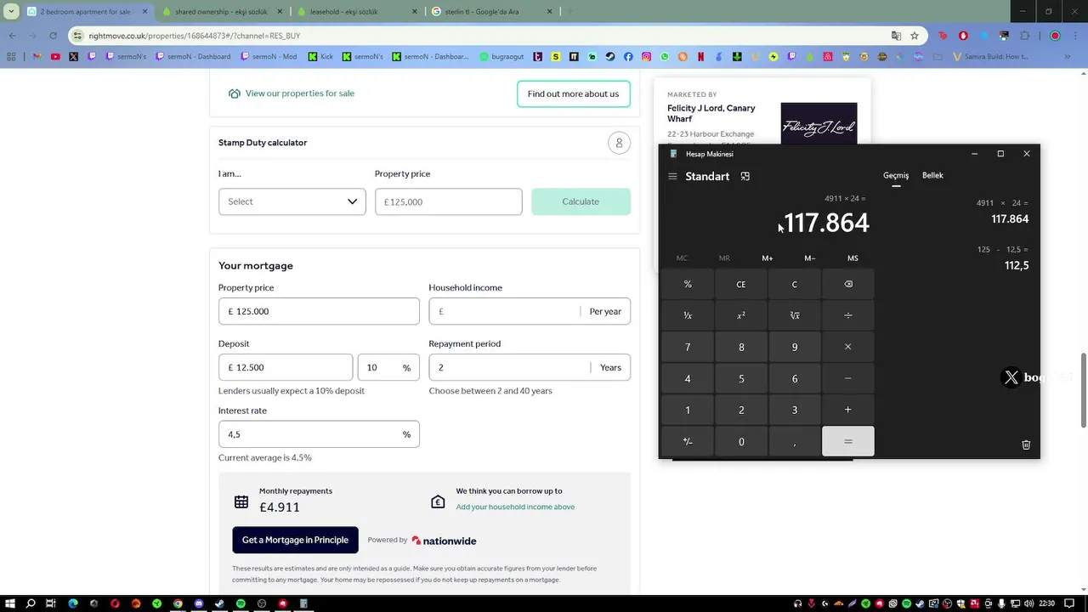Image resolution: width=1088 pixels, height=612 pixels.
Task: Click the reciprocal 1/x key
Action: (x=688, y=315)
